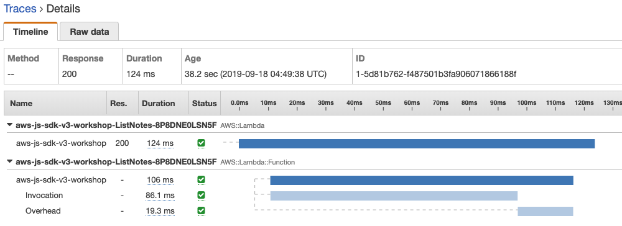Click the summary Duration value 124 ms

coord(141,74)
